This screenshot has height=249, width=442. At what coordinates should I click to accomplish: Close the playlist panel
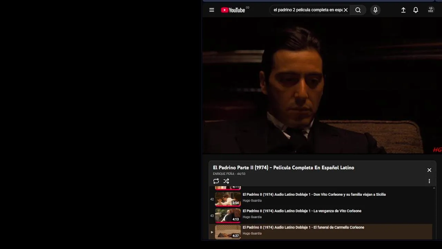coord(429,170)
